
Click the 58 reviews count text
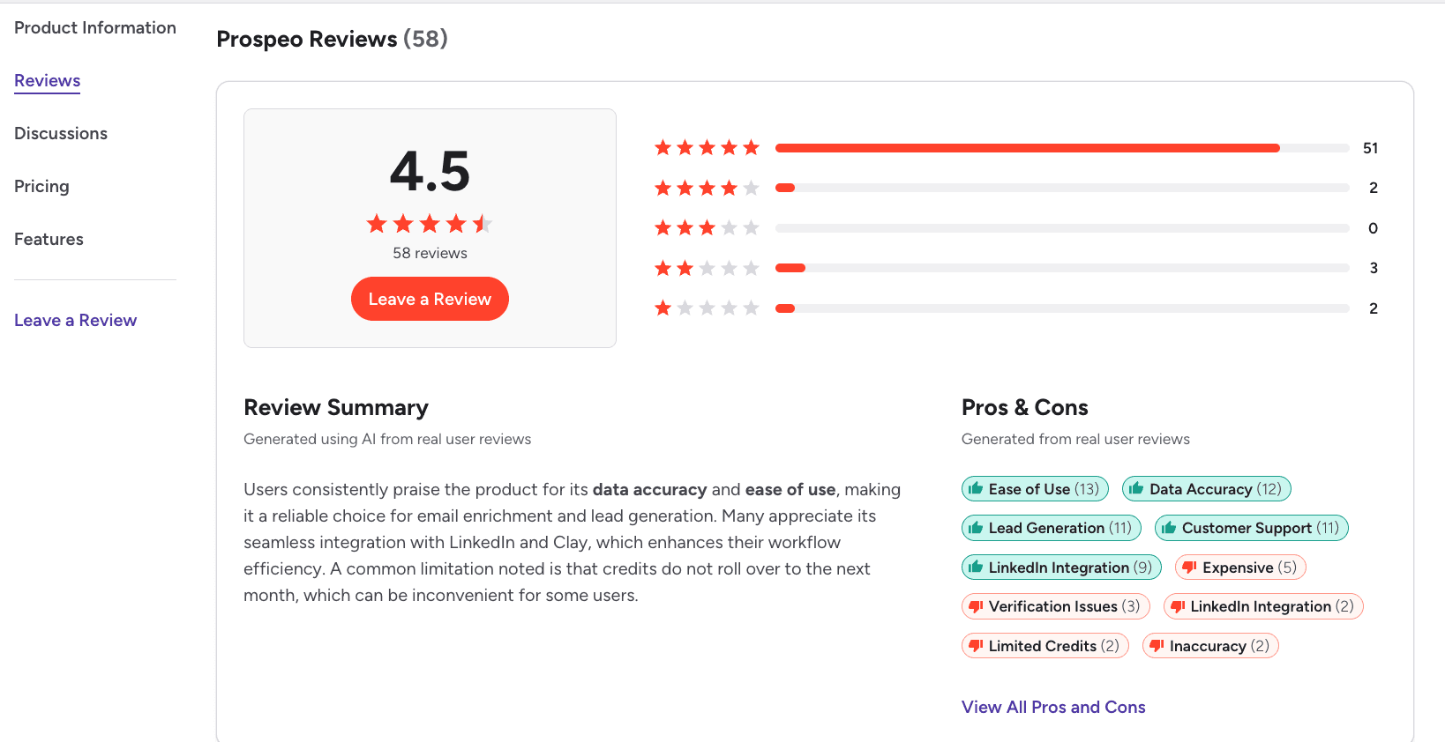[430, 253]
